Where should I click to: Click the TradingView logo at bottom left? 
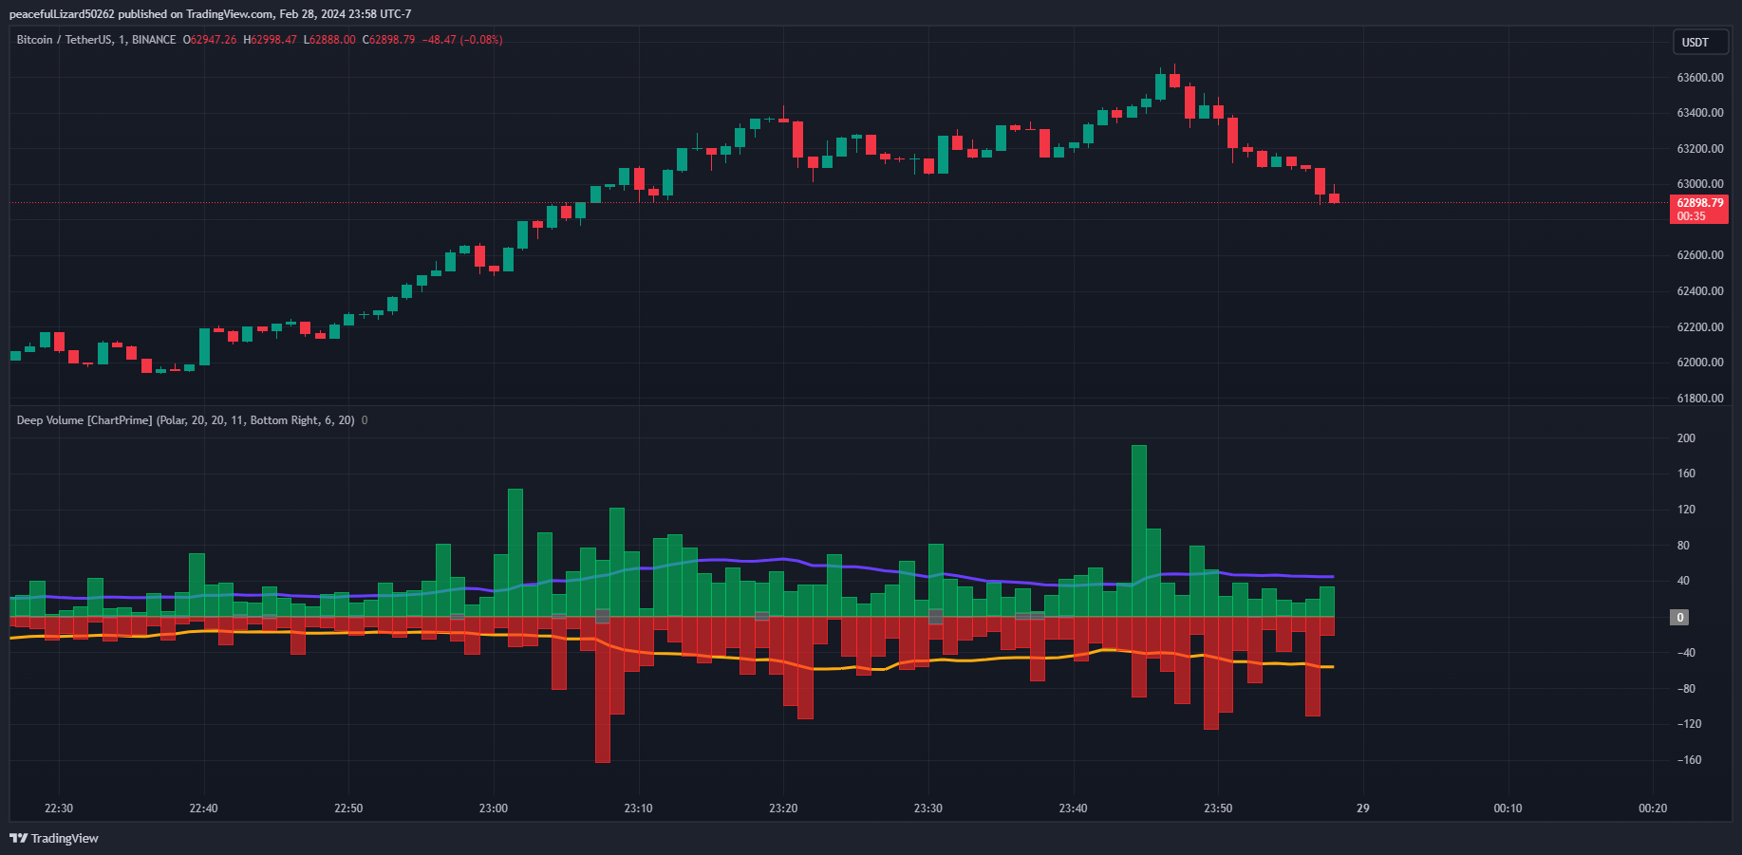coord(54,838)
